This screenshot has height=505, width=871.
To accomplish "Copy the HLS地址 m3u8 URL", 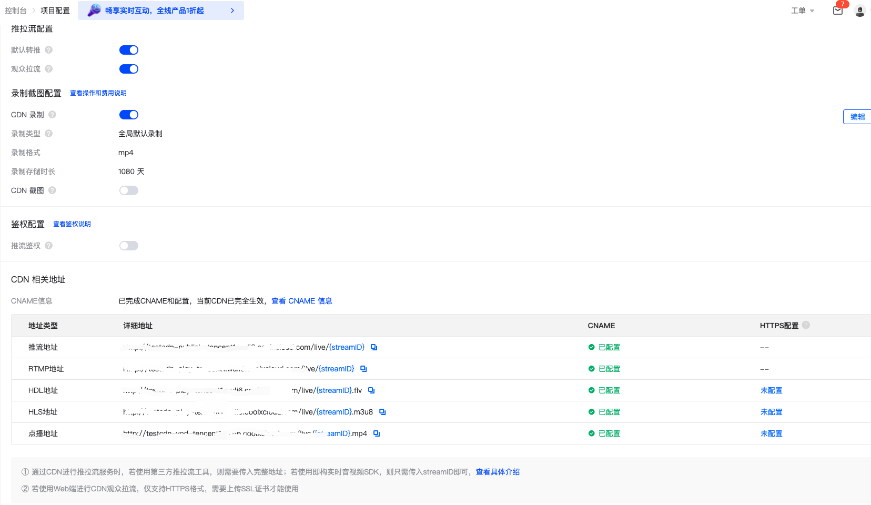I will point(382,412).
